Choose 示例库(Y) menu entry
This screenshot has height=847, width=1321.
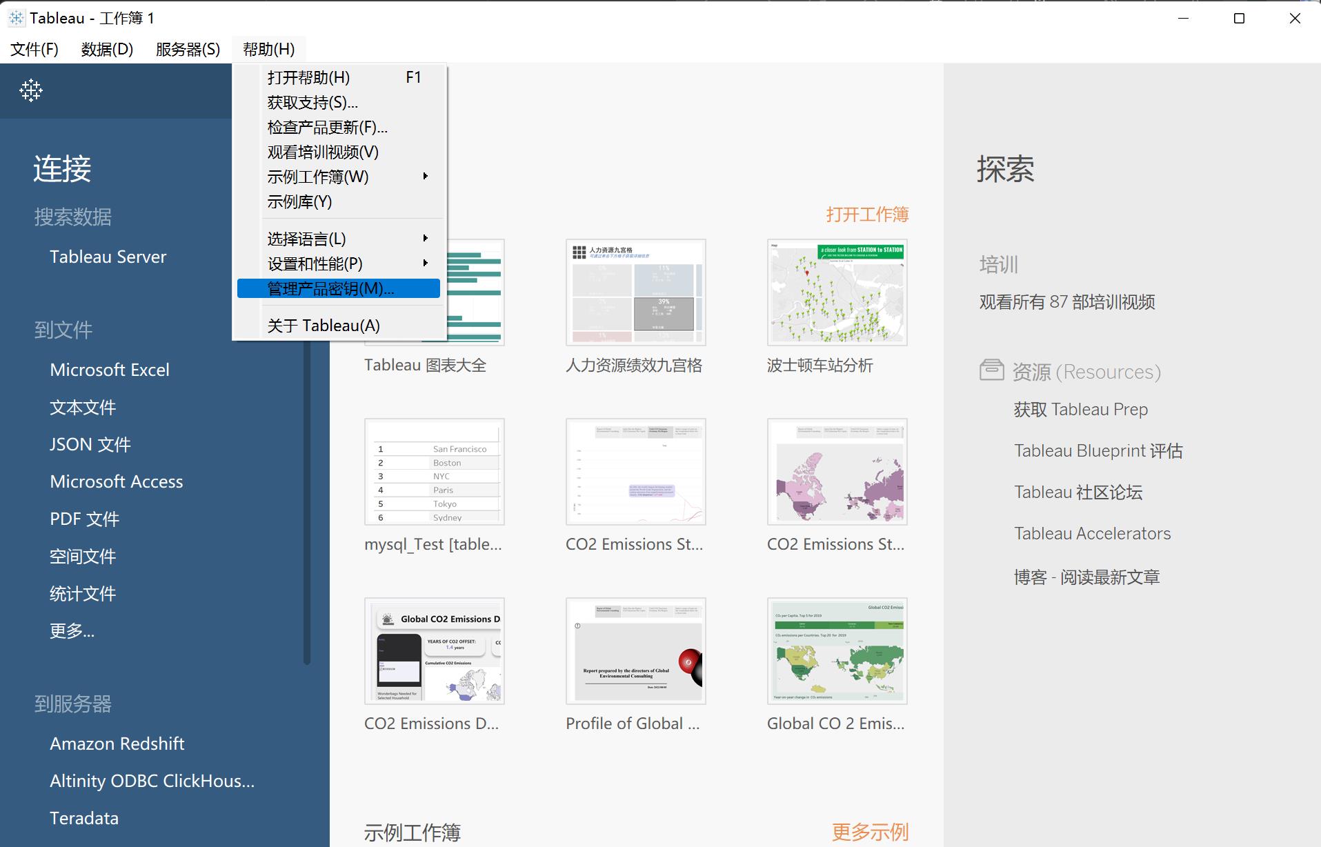point(339,201)
